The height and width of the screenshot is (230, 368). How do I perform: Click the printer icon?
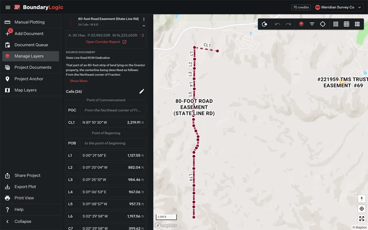[x=7, y=198]
